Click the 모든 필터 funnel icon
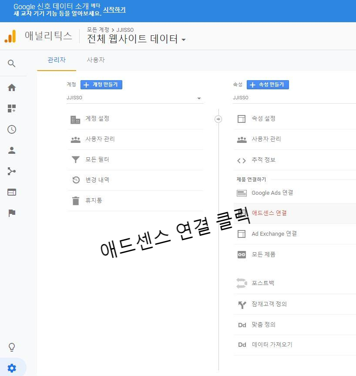 [76, 159]
